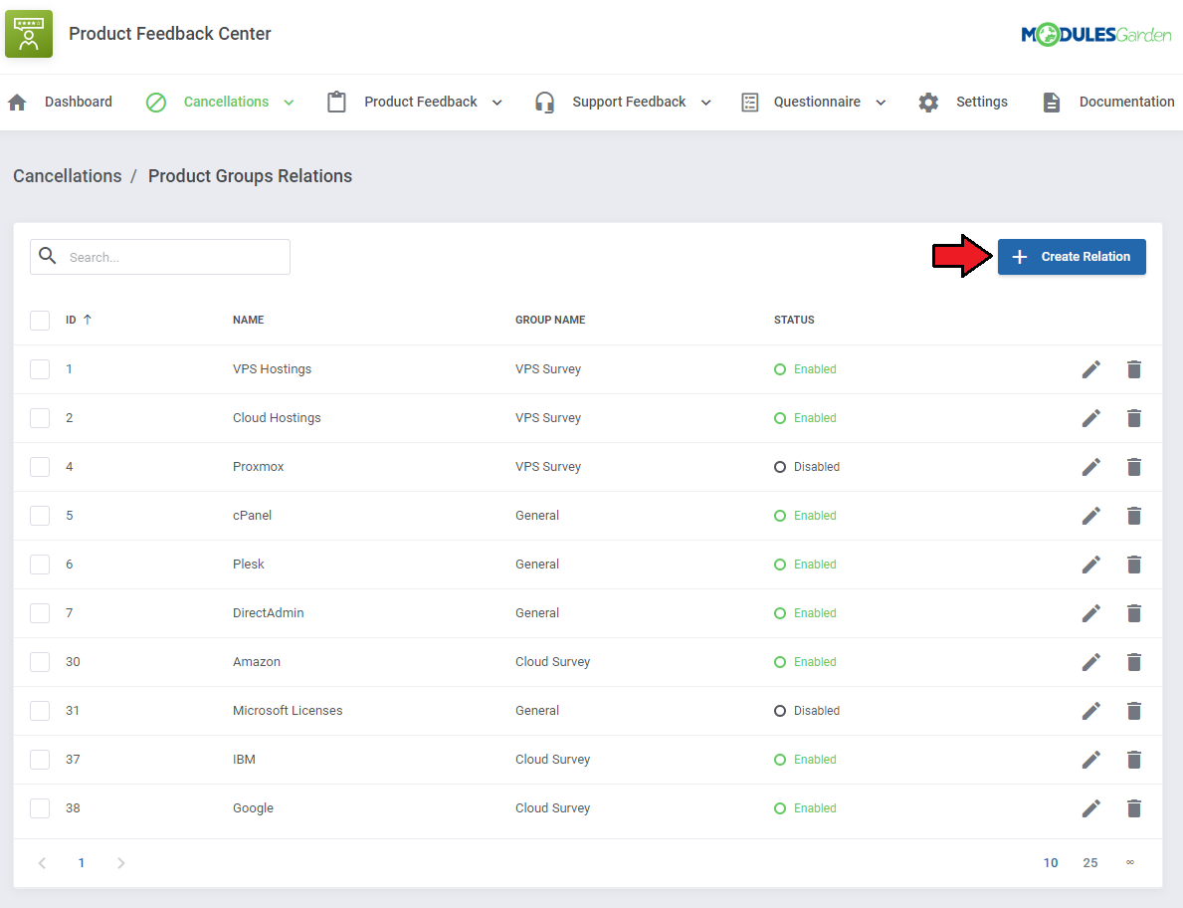Screen dimensions: 1183x908
Task: Edit the Google relation
Action: pos(1090,808)
